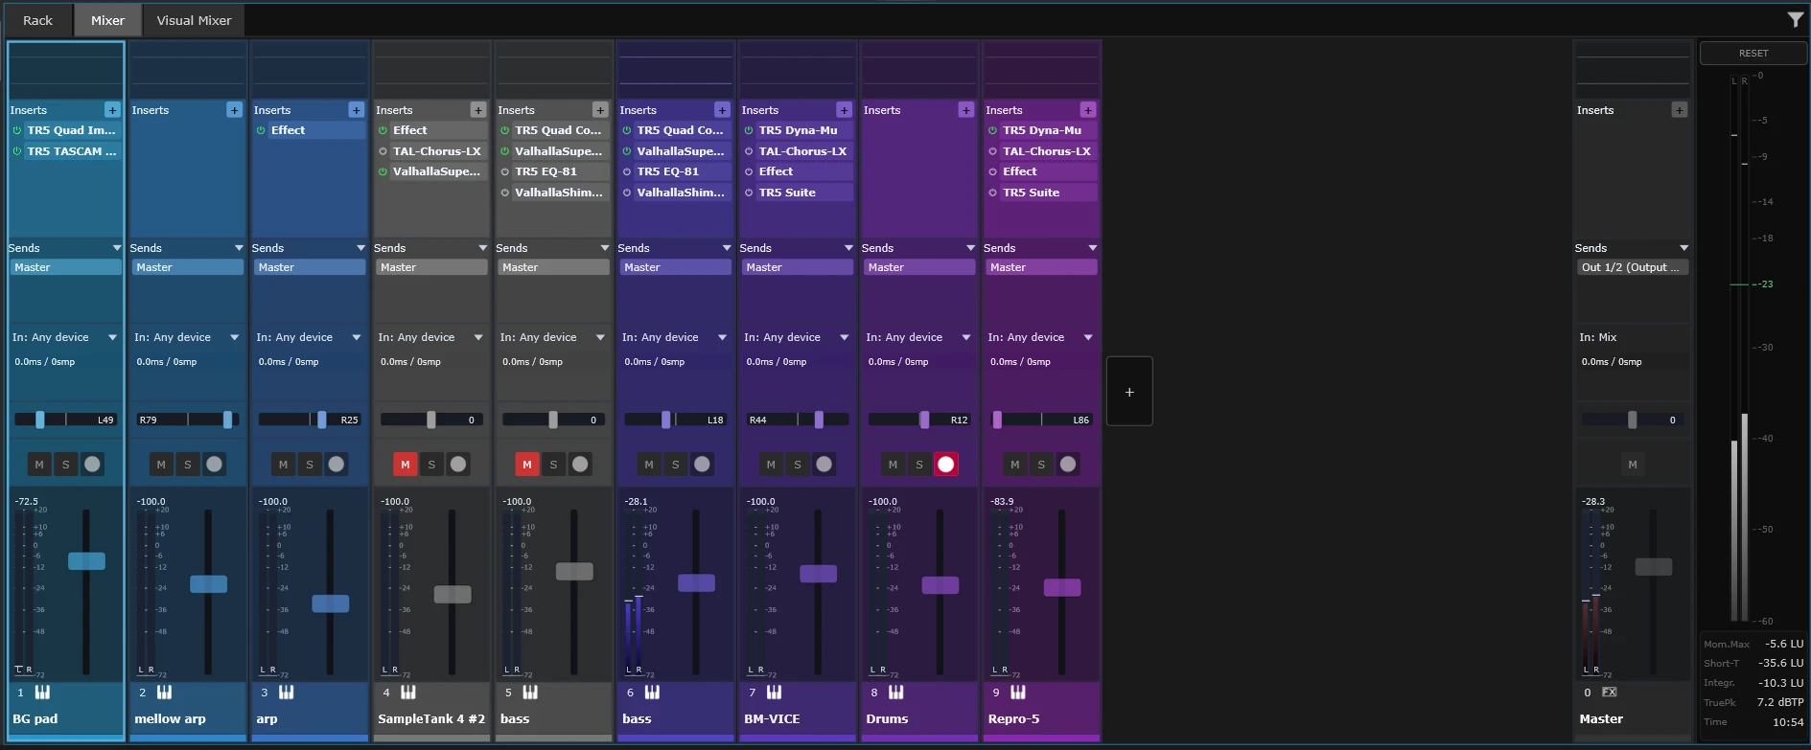Open input device dropdown on channel 6 bass

pos(675,337)
